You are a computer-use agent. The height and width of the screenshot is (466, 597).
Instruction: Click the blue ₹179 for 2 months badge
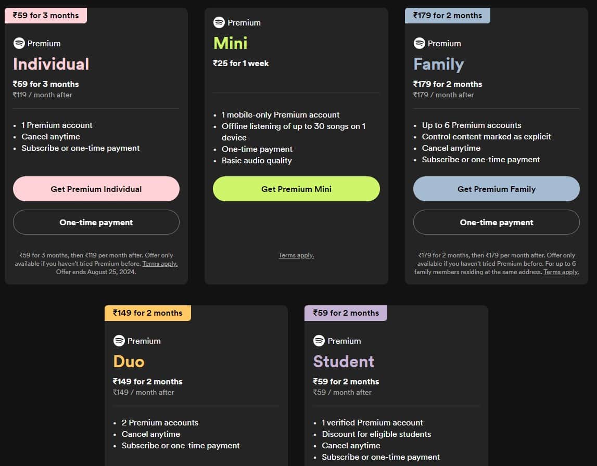[448, 16]
